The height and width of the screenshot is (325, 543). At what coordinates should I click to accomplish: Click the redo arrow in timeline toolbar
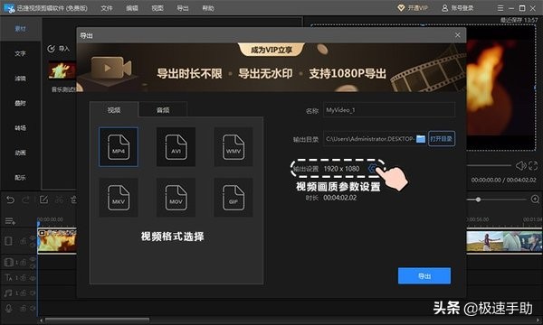click(26, 200)
